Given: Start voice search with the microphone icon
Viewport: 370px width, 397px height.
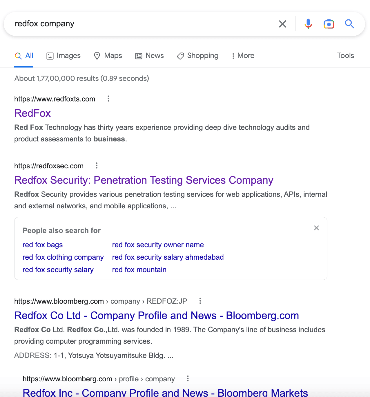Looking at the screenshot, I should tap(308, 24).
